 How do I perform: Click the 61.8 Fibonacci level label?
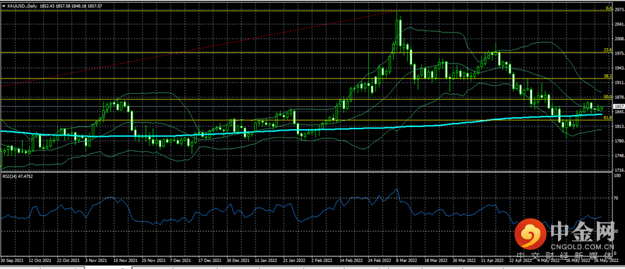608,117
